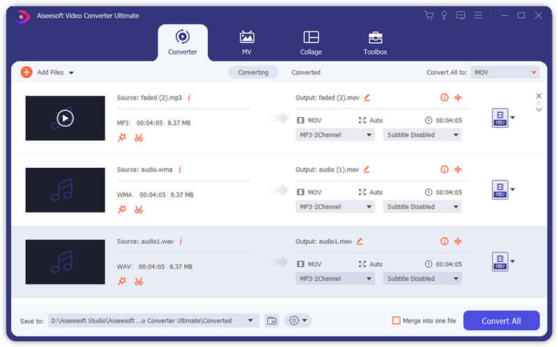Viewport: 558px width, 347px height.
Task: Open output info icon for faded (2).mov
Action: tap(444, 98)
